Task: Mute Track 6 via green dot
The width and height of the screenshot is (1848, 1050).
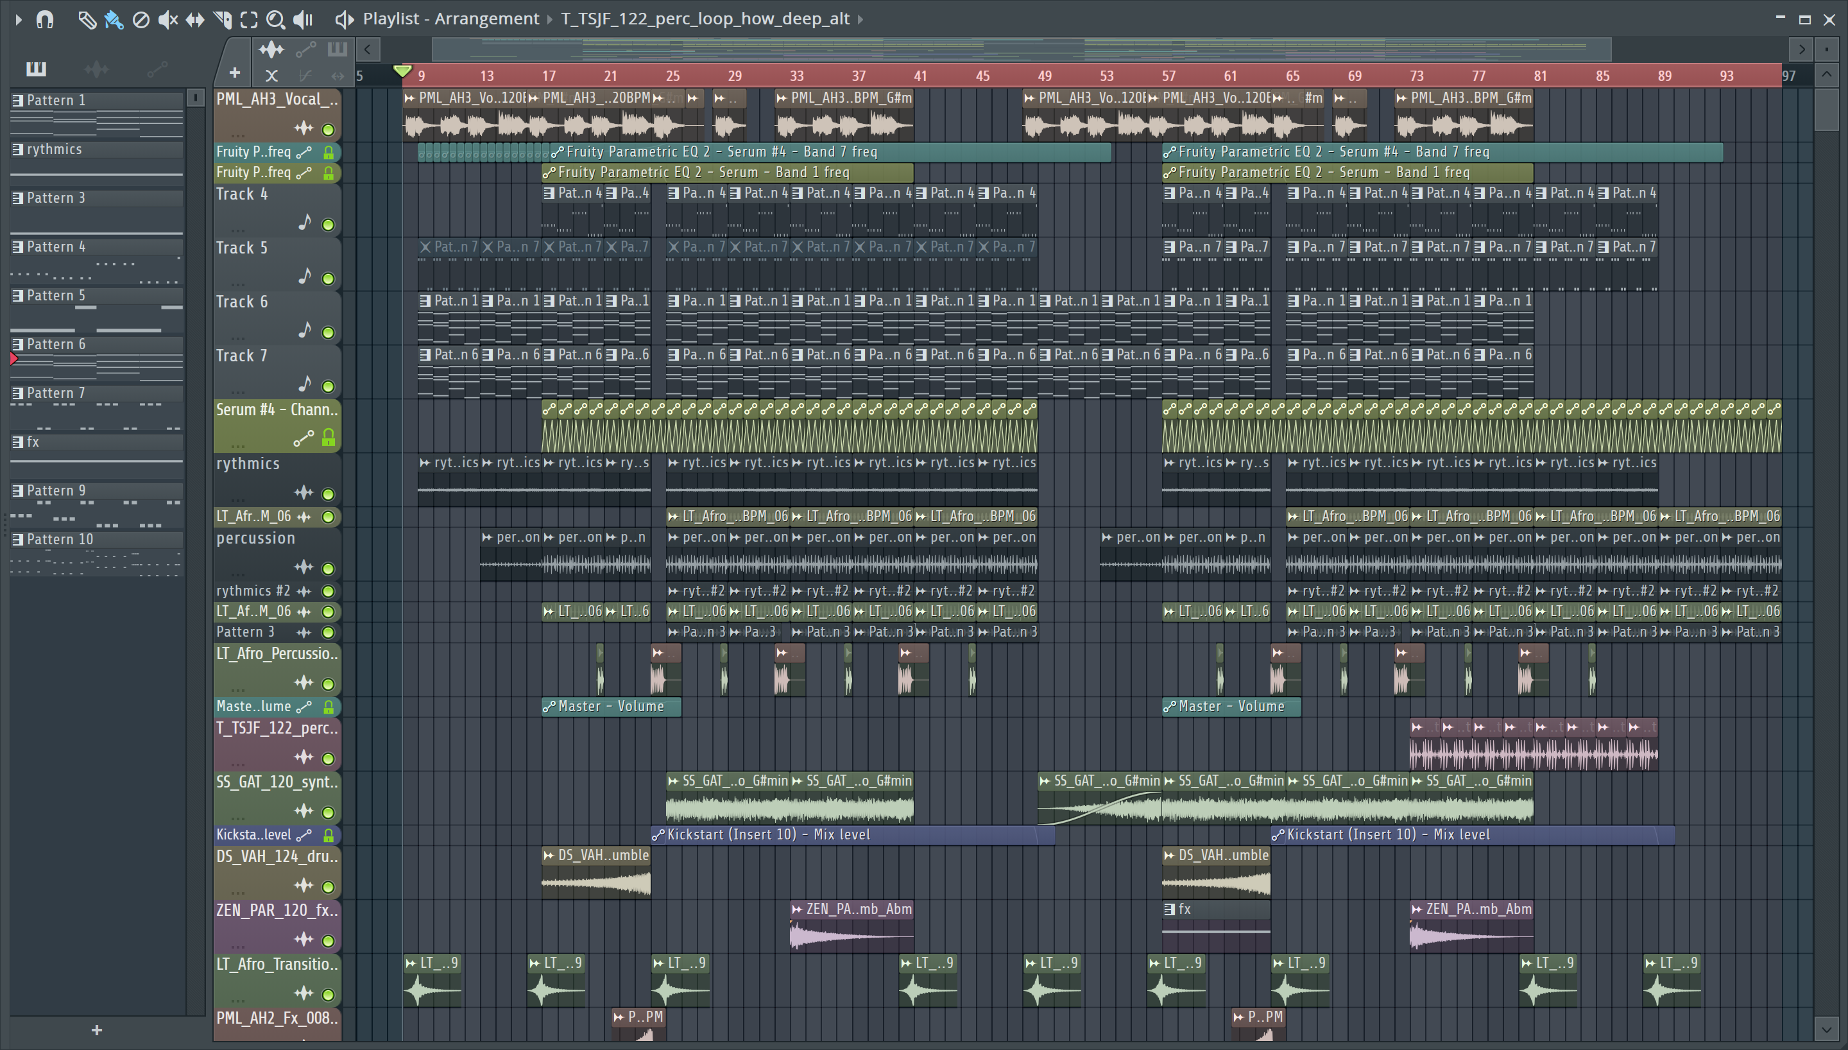Action: tap(328, 332)
